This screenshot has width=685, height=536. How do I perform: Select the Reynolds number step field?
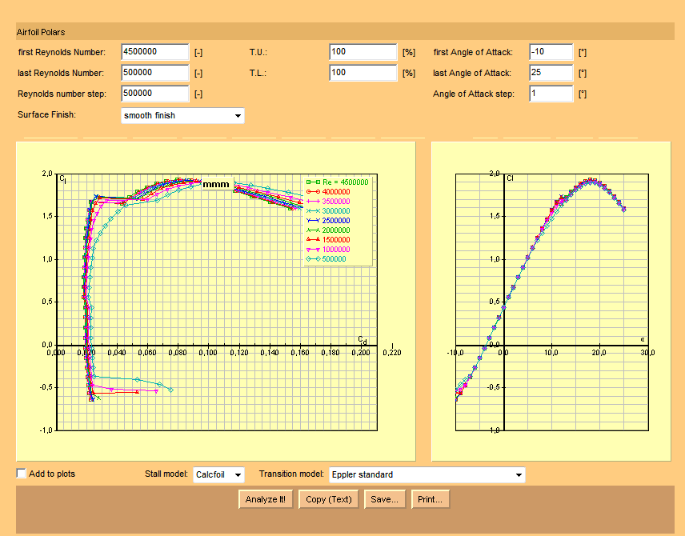click(x=154, y=94)
